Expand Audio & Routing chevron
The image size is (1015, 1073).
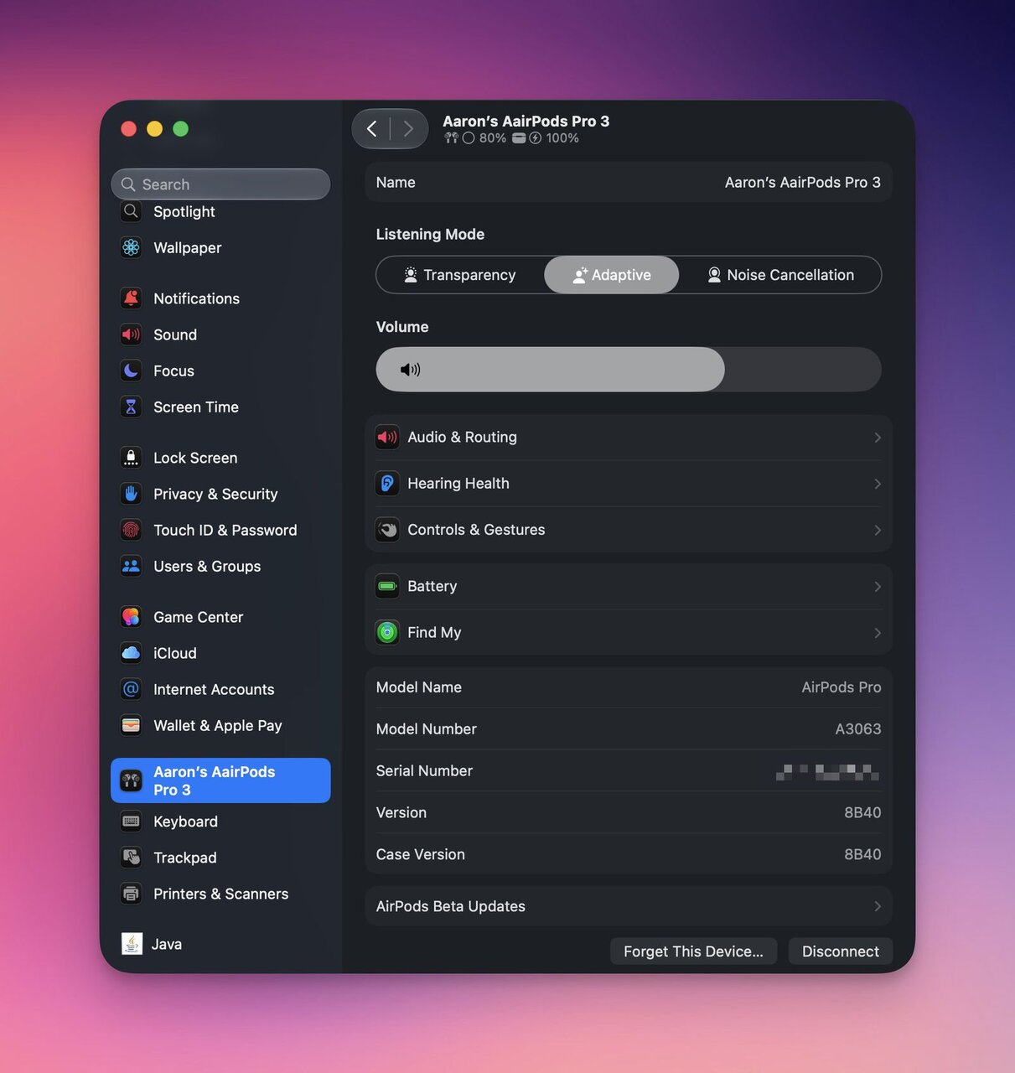(x=878, y=438)
